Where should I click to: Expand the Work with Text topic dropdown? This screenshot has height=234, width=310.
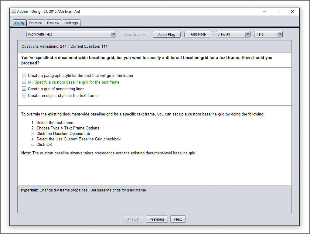pos(71,34)
